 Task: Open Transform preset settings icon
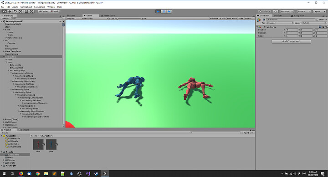click(x=323, y=27)
